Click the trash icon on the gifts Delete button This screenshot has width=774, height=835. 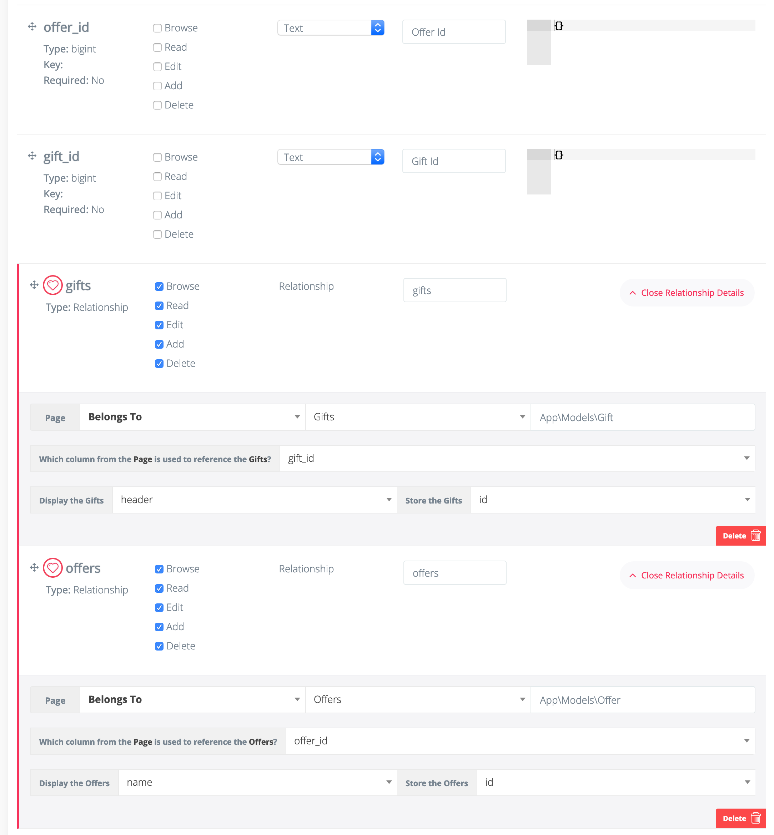756,535
